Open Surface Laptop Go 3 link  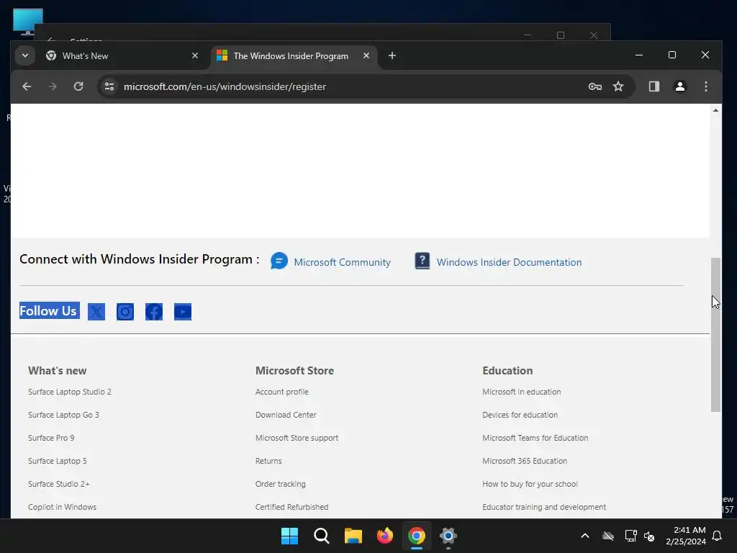tap(63, 415)
